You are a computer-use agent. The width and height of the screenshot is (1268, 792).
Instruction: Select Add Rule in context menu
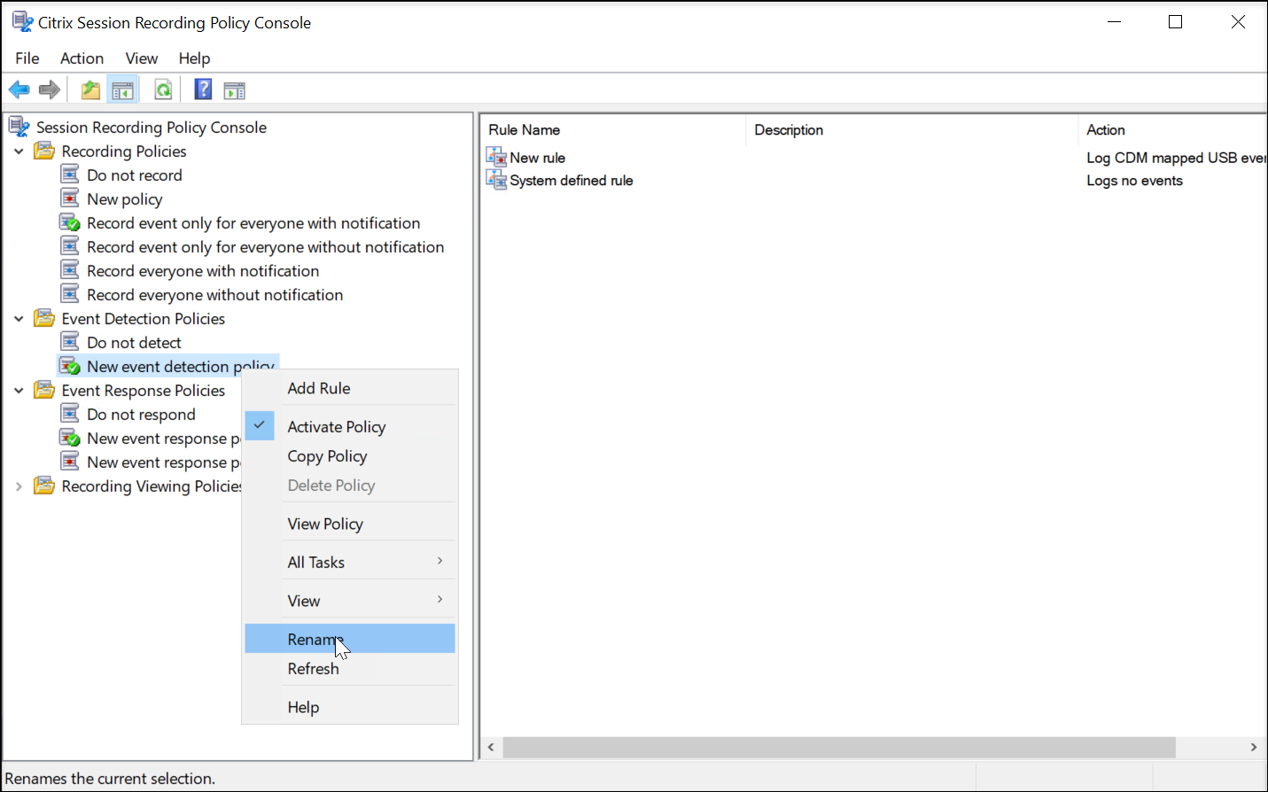[319, 389]
